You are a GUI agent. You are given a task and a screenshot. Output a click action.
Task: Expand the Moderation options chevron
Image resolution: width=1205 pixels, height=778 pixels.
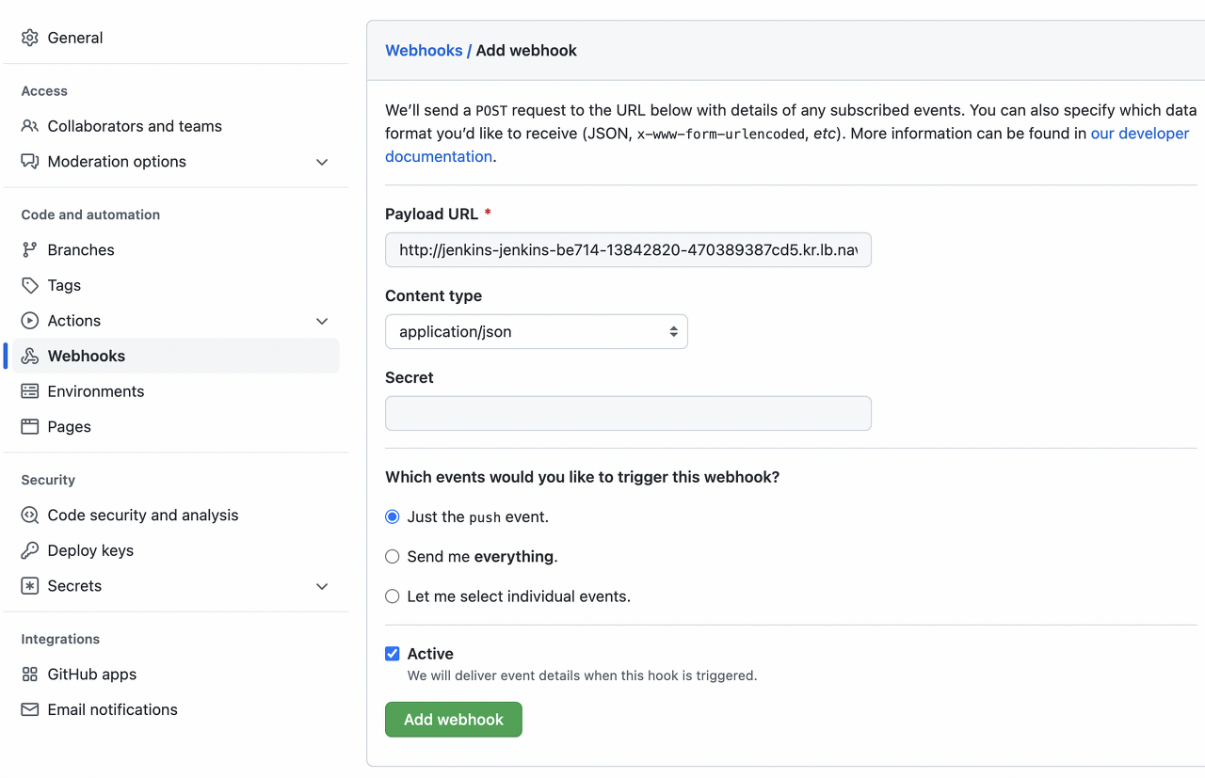coord(322,162)
